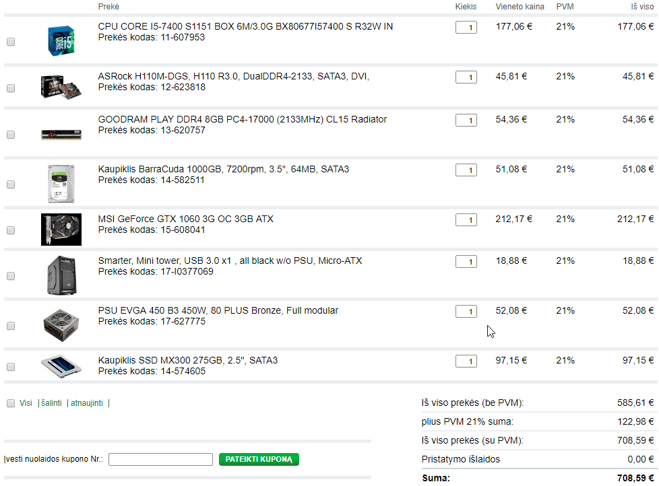
Task: Select the checkbox next to MSI GeForce GTX 1060
Action: pos(11,230)
